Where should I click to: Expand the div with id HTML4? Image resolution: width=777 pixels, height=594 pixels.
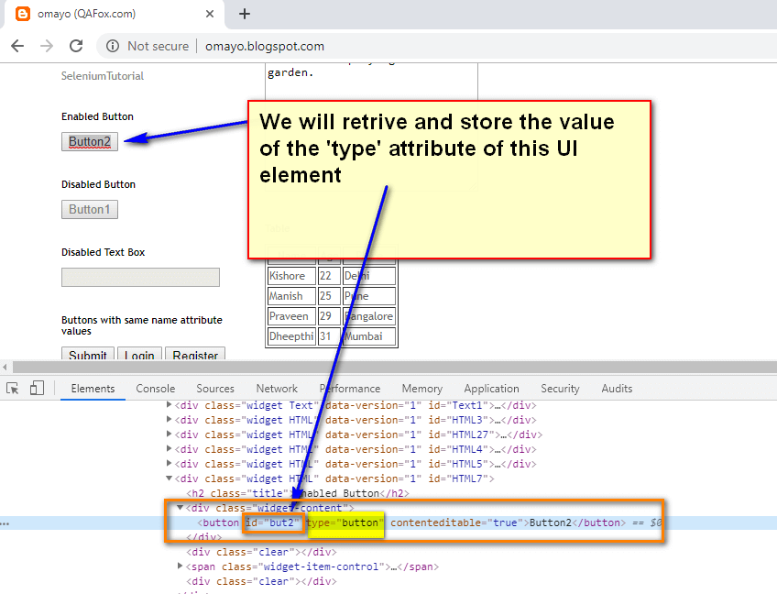tap(169, 449)
